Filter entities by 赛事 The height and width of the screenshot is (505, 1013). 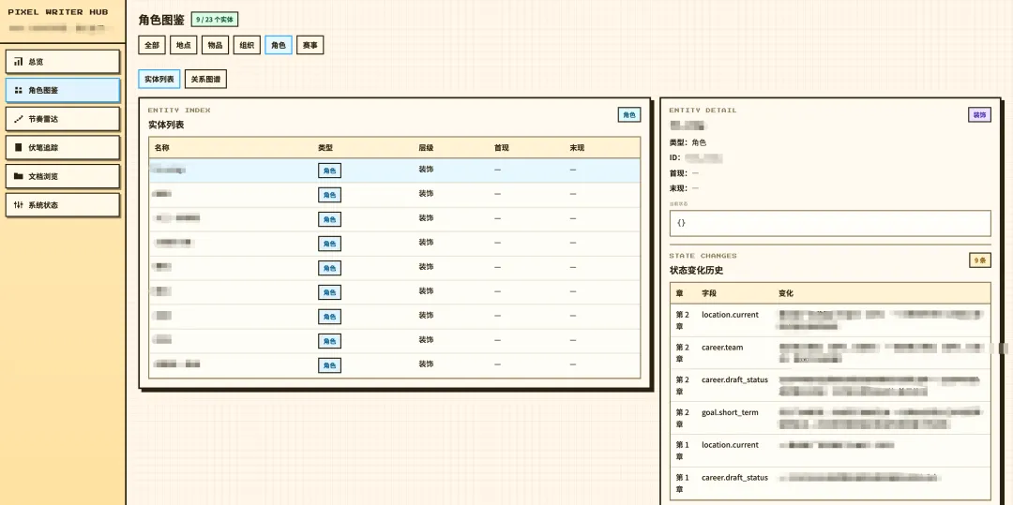[310, 45]
